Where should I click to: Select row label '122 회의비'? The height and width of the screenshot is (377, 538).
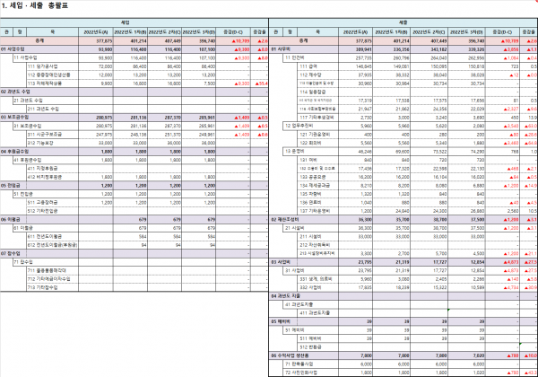[310, 143]
